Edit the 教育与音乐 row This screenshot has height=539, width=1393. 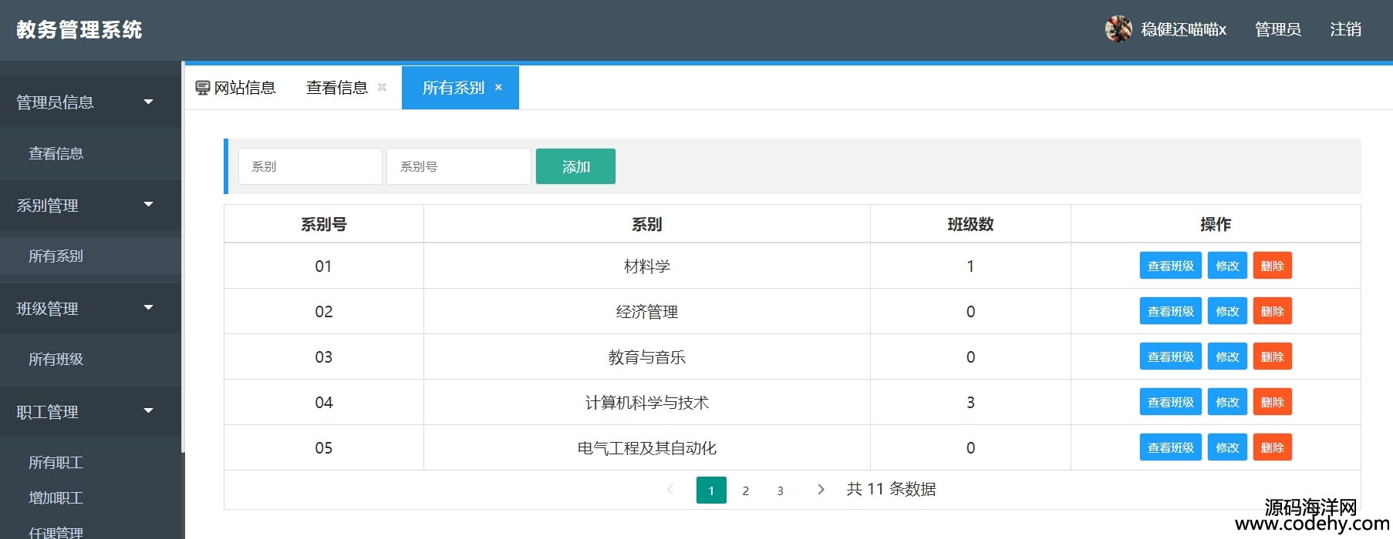[1227, 357]
